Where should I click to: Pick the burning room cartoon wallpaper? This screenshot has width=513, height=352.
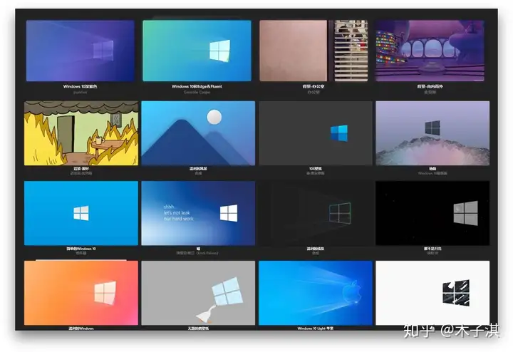[x=81, y=133]
